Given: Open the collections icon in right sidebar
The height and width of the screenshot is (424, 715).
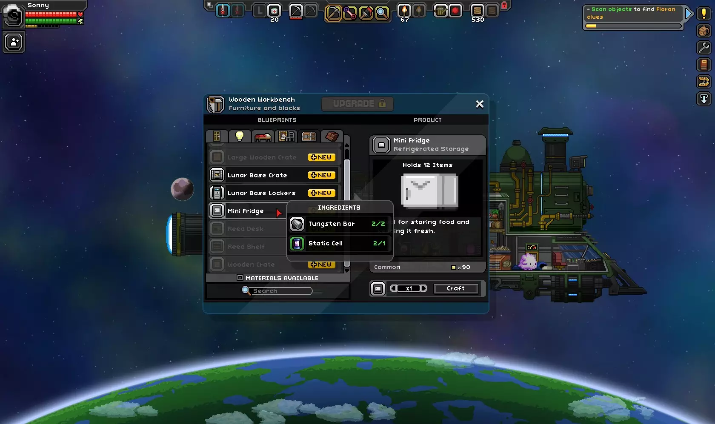Looking at the screenshot, I should [x=704, y=82].
